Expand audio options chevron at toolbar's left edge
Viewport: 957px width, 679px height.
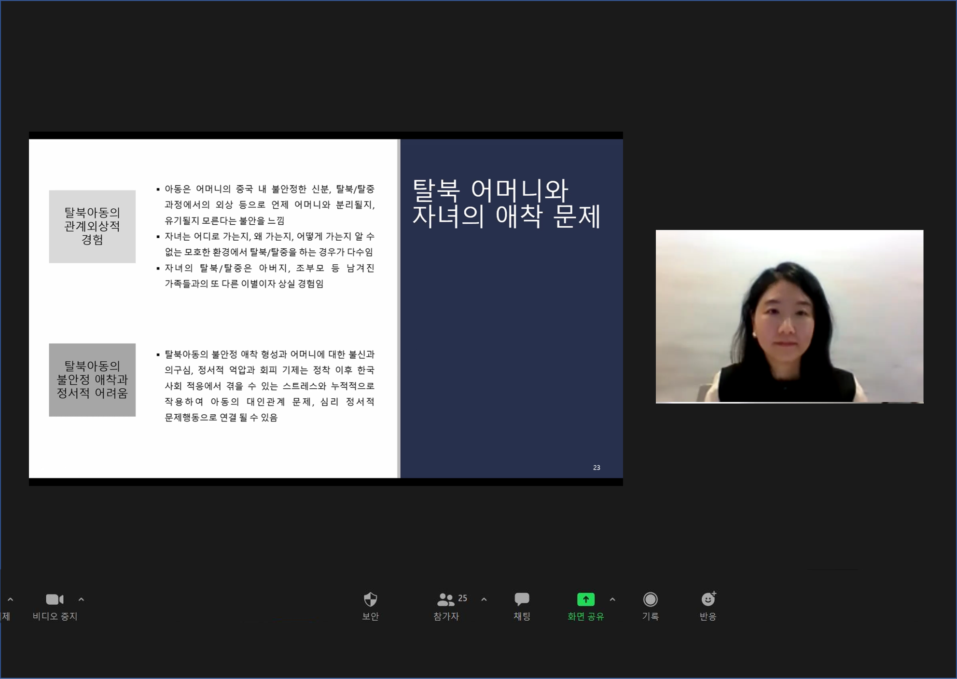click(x=10, y=599)
